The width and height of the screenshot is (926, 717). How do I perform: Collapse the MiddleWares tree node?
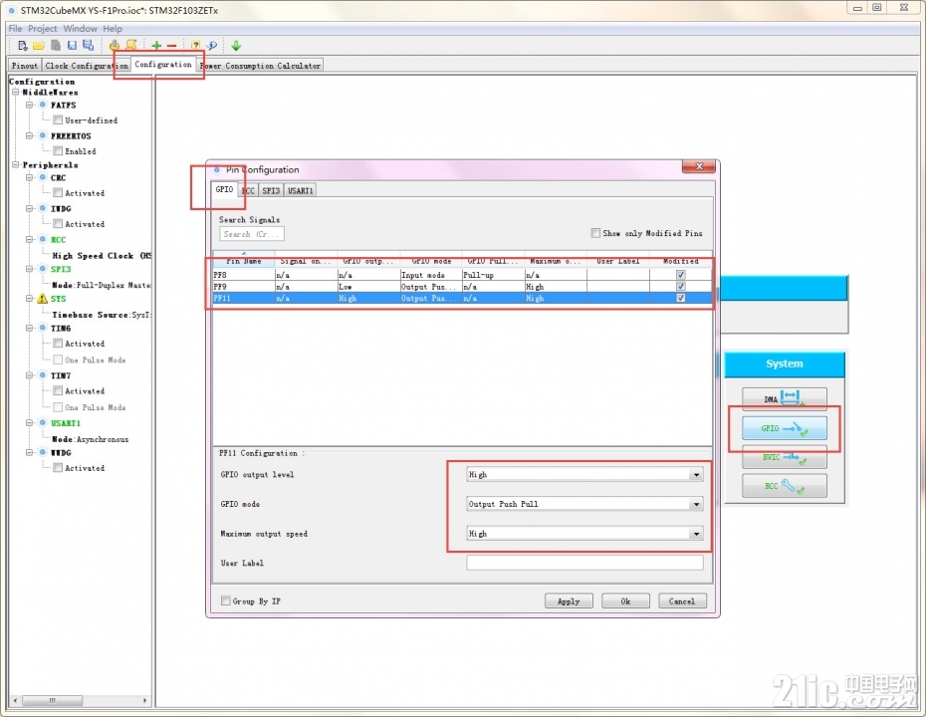click(15, 93)
